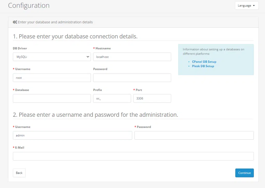Click the gears icon in panel header
The width and height of the screenshot is (265, 188).
pyautogui.click(x=15, y=22)
